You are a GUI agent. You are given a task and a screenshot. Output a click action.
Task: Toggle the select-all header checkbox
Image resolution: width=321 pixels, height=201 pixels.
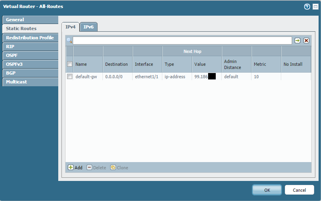coord(70,64)
